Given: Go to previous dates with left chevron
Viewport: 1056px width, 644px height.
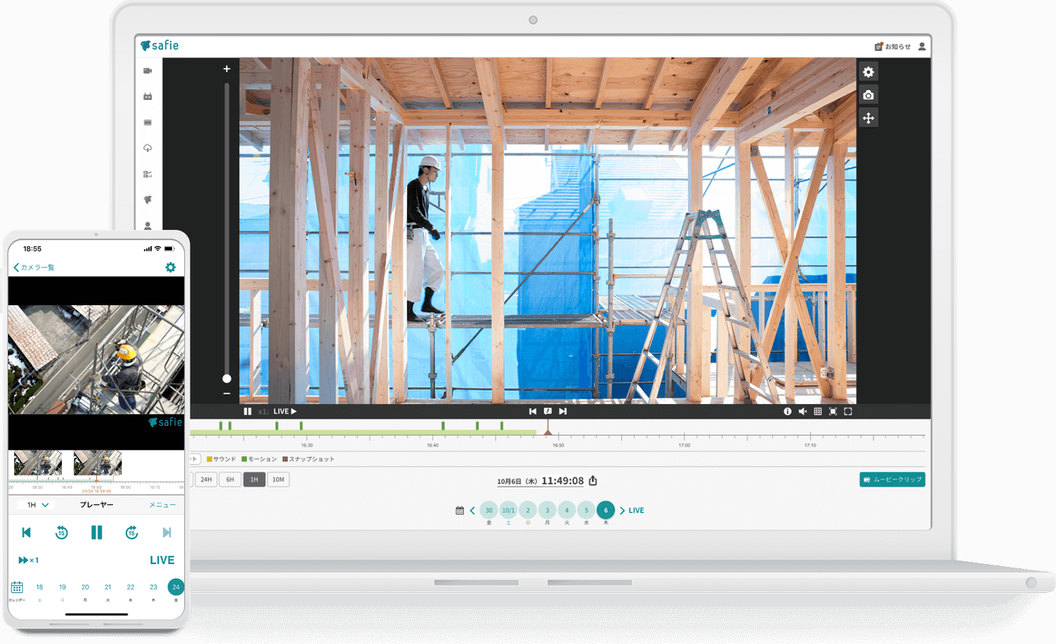Looking at the screenshot, I should point(472,511).
